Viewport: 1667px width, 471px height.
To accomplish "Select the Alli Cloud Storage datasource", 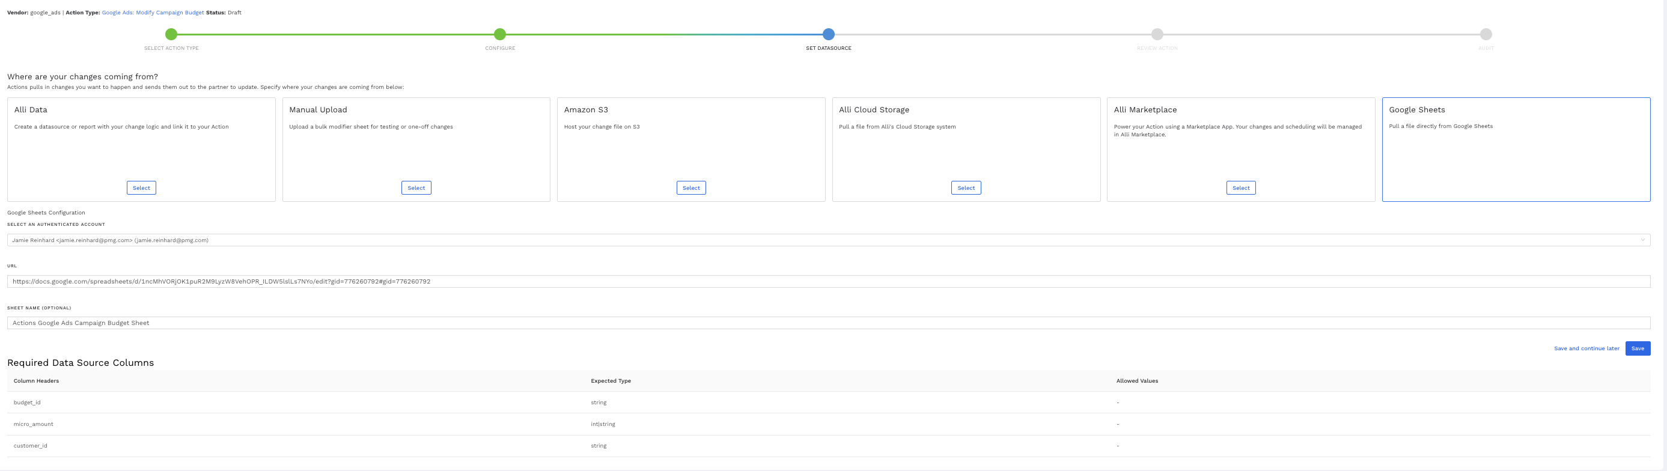I will click(966, 187).
